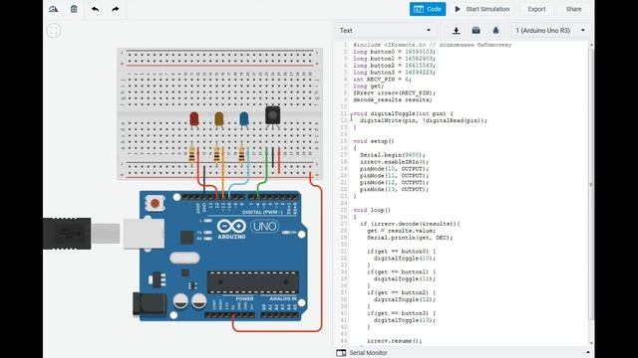Image resolution: width=638 pixels, height=358 pixels.
Task: Open the Arduino Uno R3 board dropdown
Action: 549,31
